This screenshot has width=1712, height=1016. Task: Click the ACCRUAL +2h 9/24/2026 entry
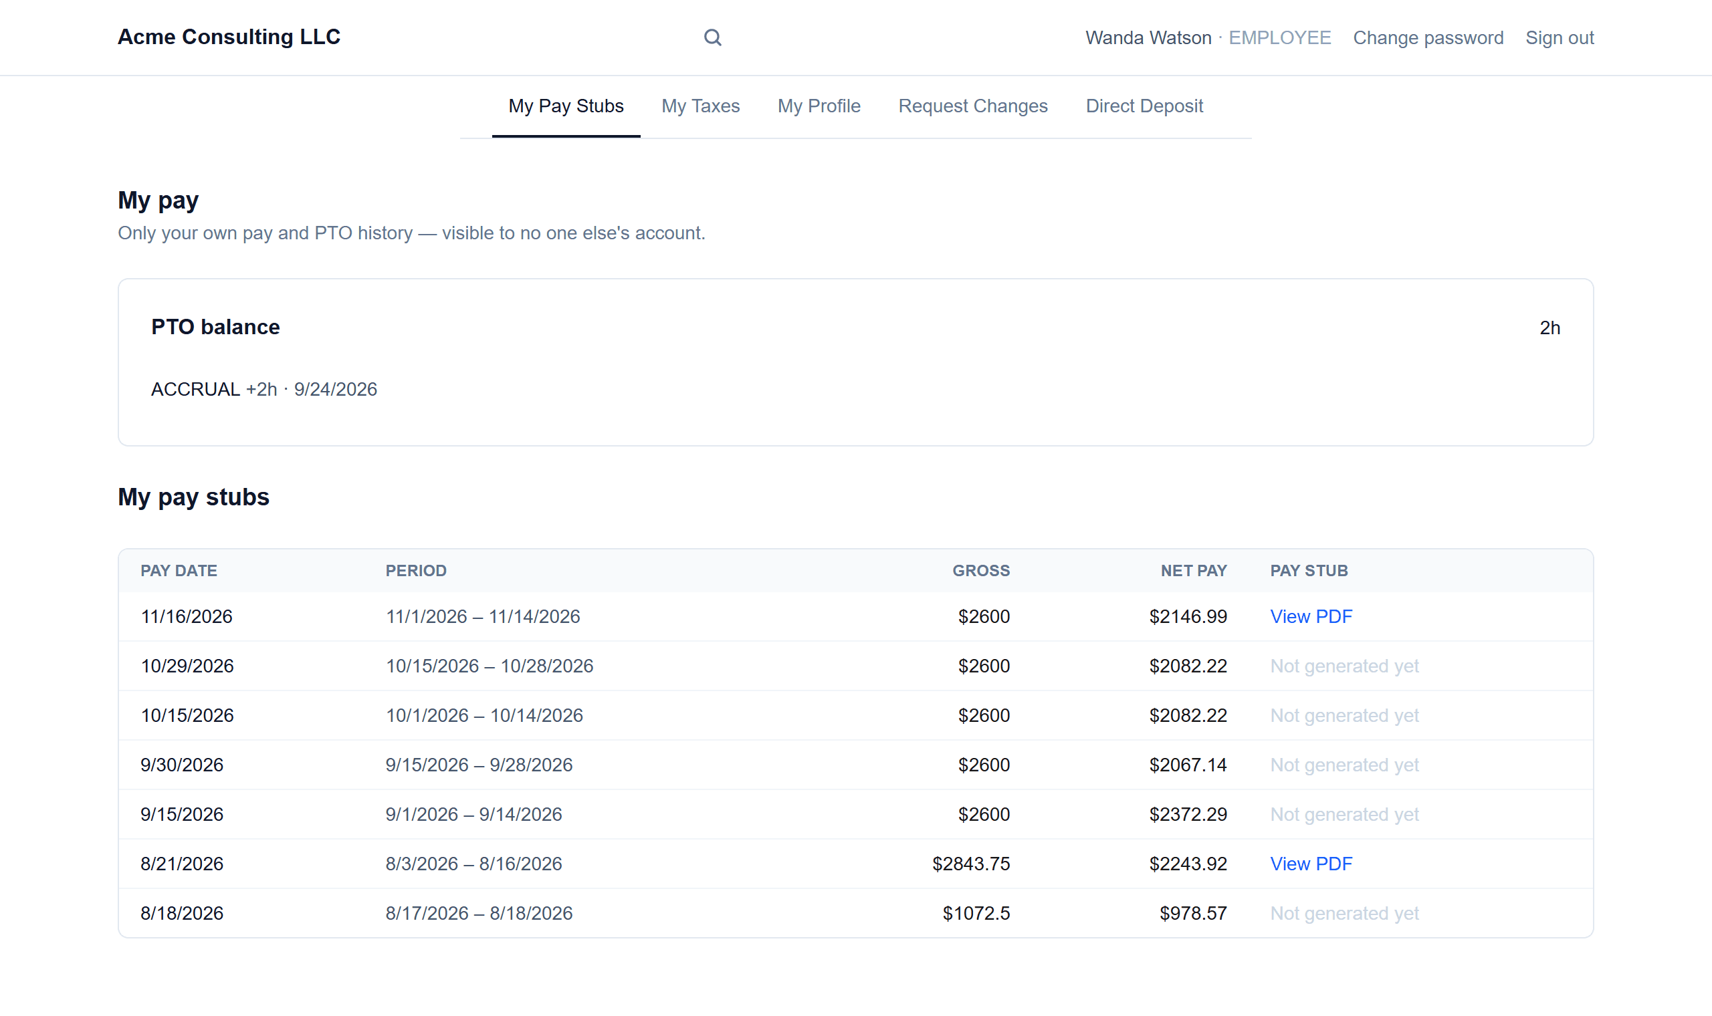[263, 389]
